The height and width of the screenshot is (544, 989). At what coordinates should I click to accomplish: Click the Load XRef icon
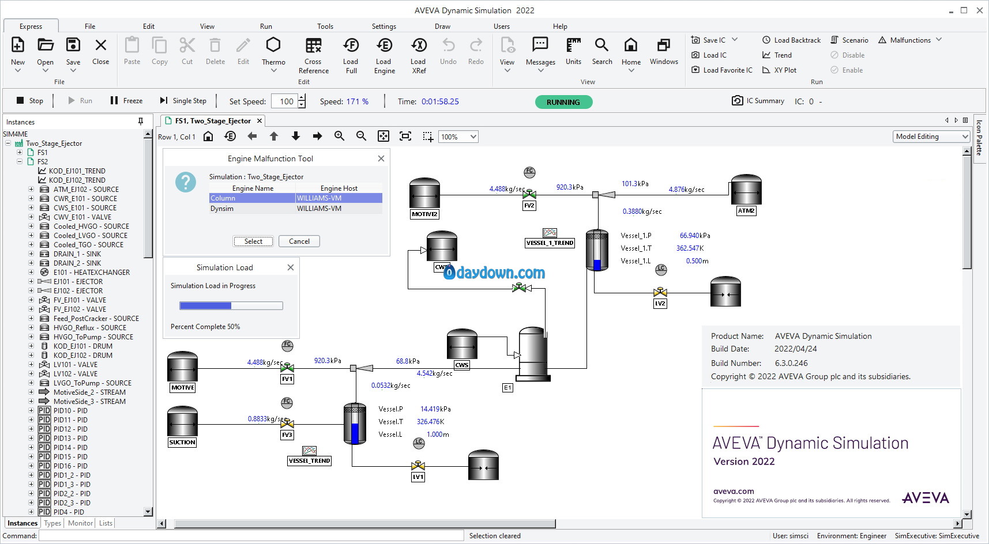click(x=419, y=45)
